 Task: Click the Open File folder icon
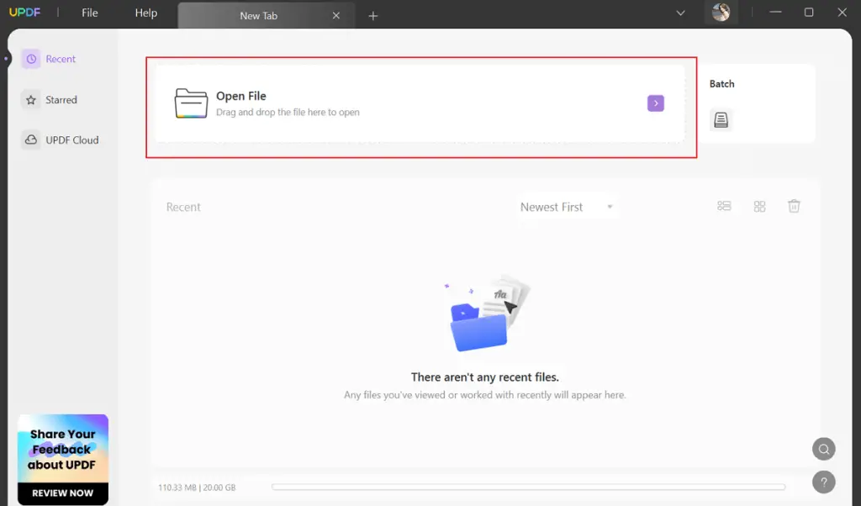[x=191, y=103]
